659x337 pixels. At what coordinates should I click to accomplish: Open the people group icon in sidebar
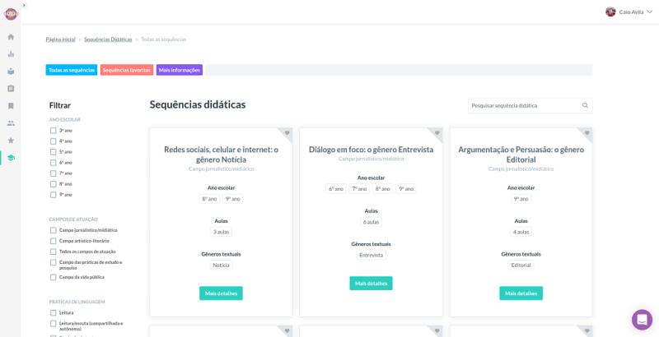(x=11, y=123)
